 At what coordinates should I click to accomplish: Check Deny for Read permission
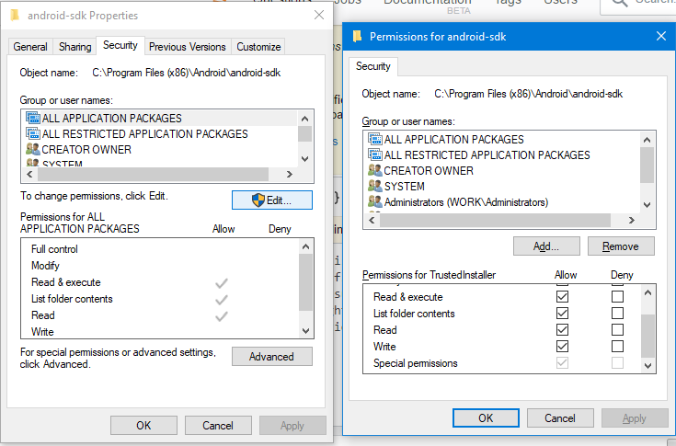[x=617, y=330]
